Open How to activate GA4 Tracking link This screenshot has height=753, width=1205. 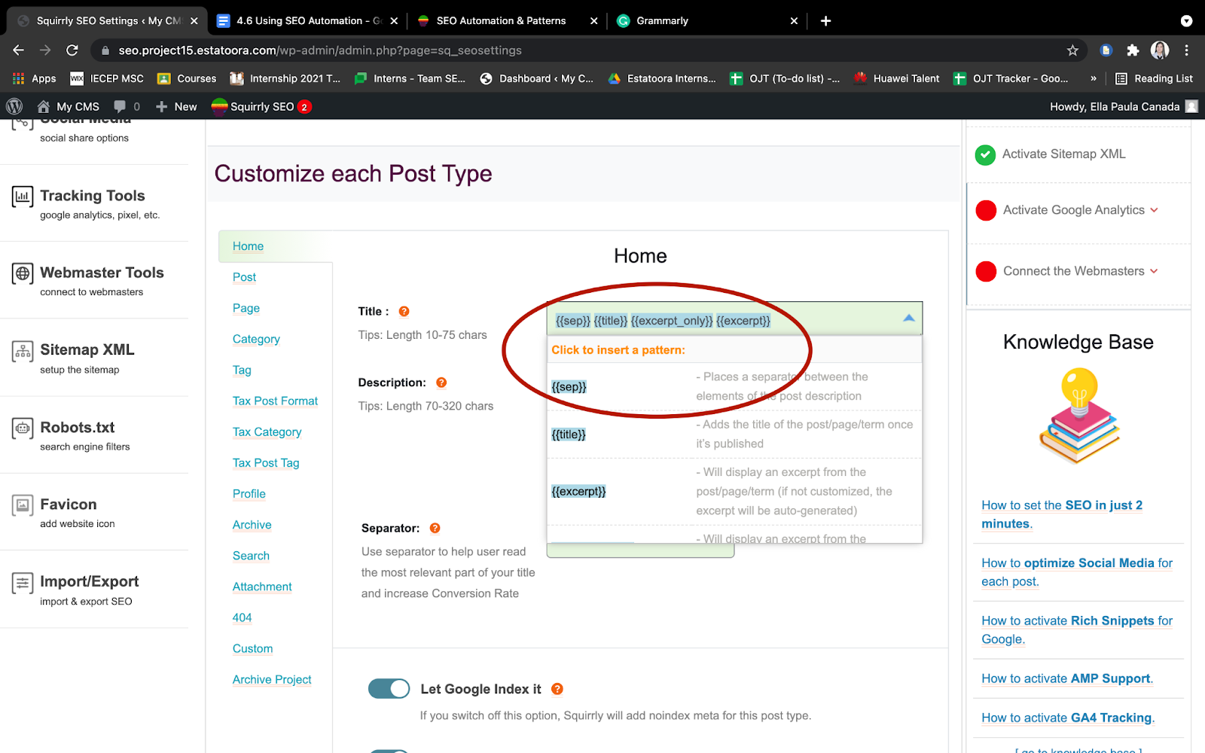coord(1068,718)
